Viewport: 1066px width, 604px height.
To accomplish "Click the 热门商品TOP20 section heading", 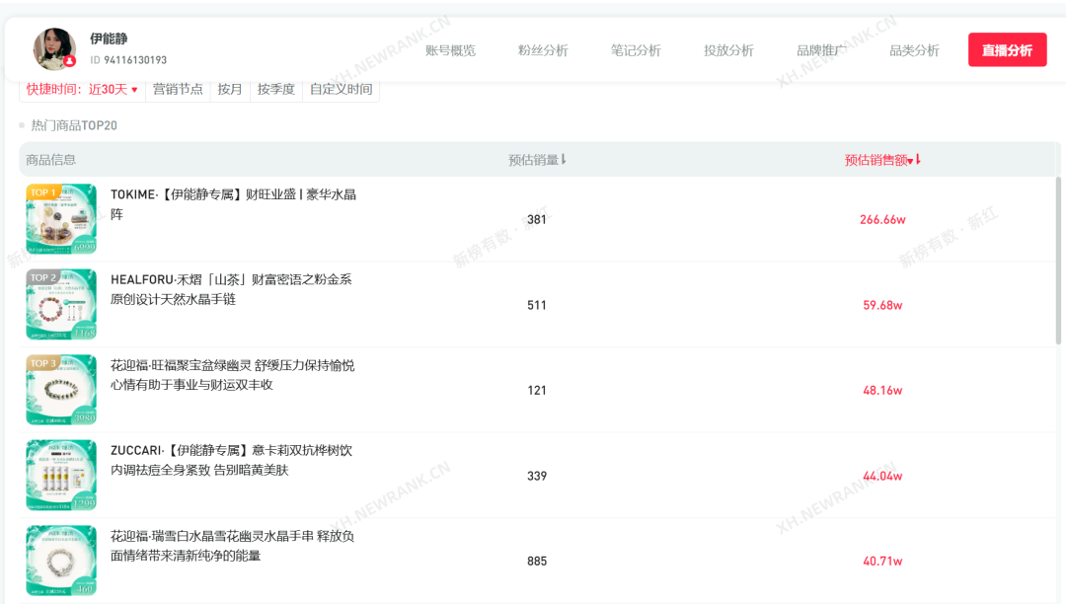I will click(x=73, y=125).
